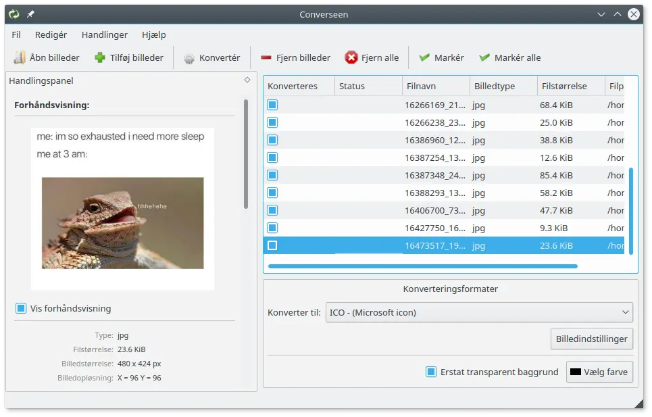Click the Markér alle green checkmark icon

tap(484, 57)
